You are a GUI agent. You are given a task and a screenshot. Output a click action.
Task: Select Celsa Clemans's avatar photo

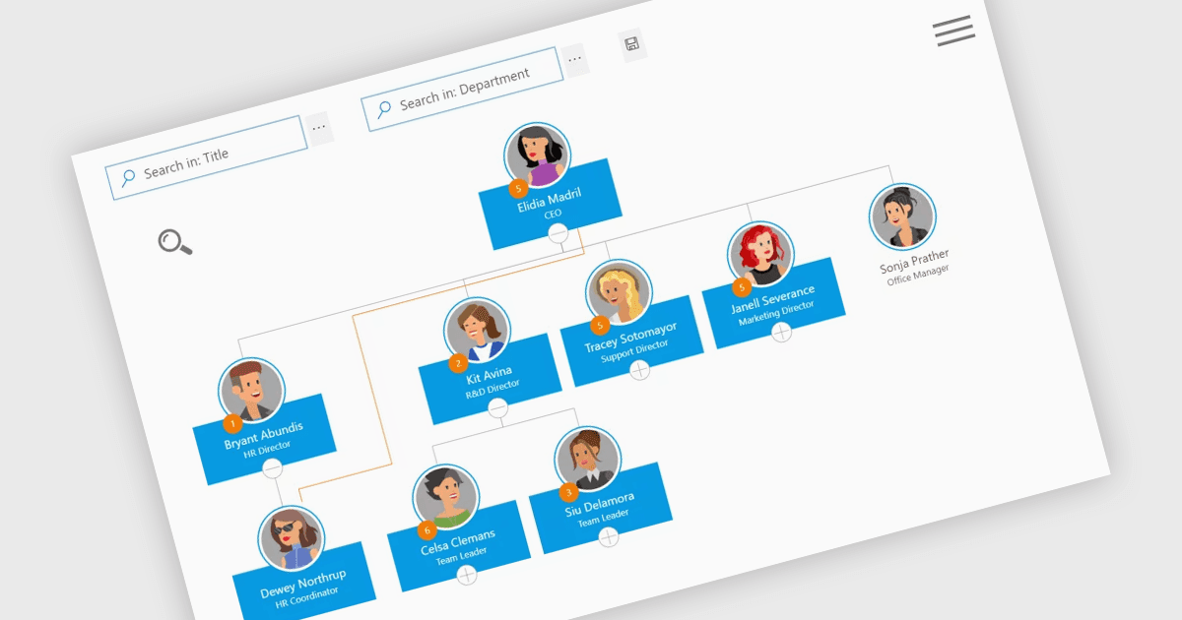(x=446, y=497)
